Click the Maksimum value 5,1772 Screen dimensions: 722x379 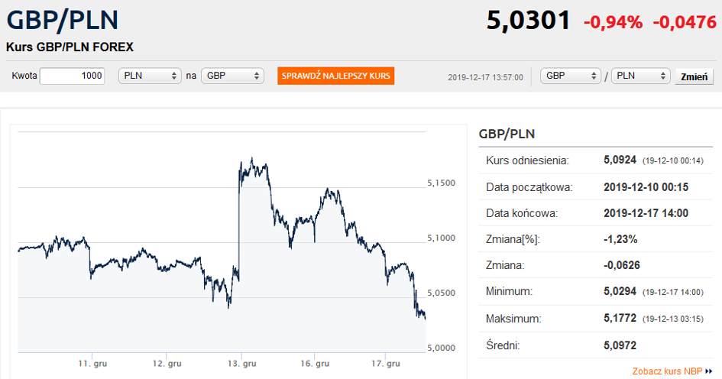tap(620, 317)
